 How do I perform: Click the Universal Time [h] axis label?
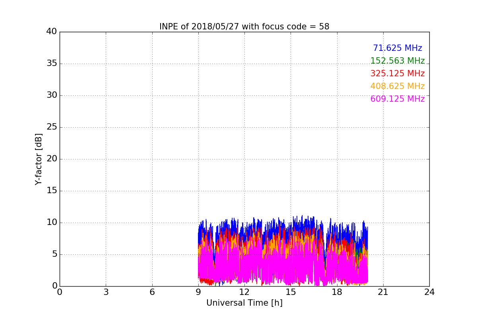244,303
